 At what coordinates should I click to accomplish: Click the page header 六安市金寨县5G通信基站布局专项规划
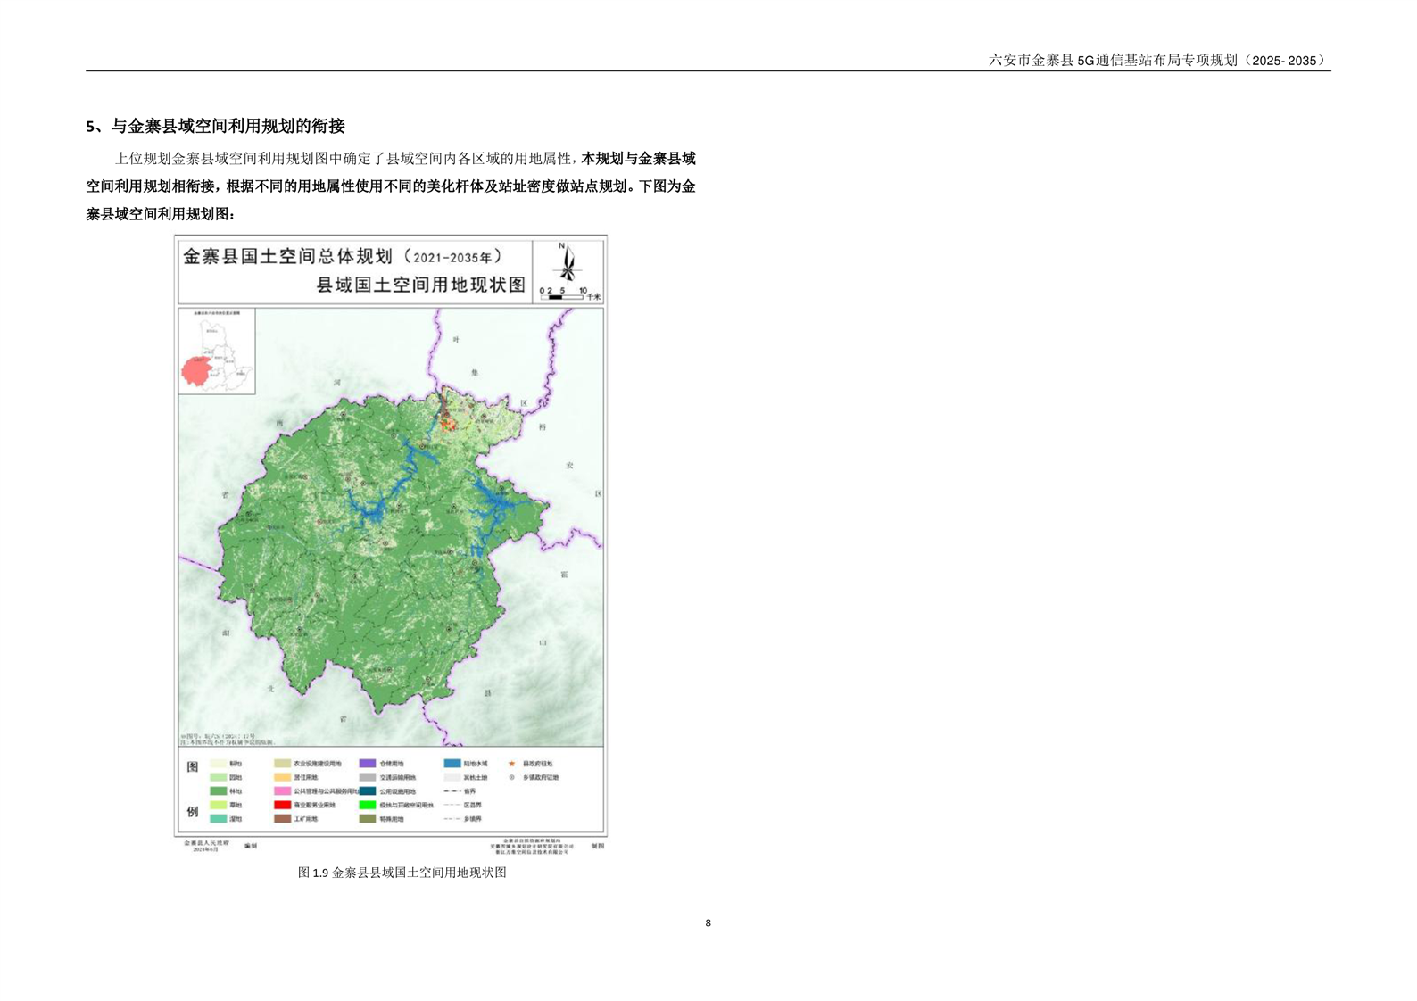(1159, 60)
